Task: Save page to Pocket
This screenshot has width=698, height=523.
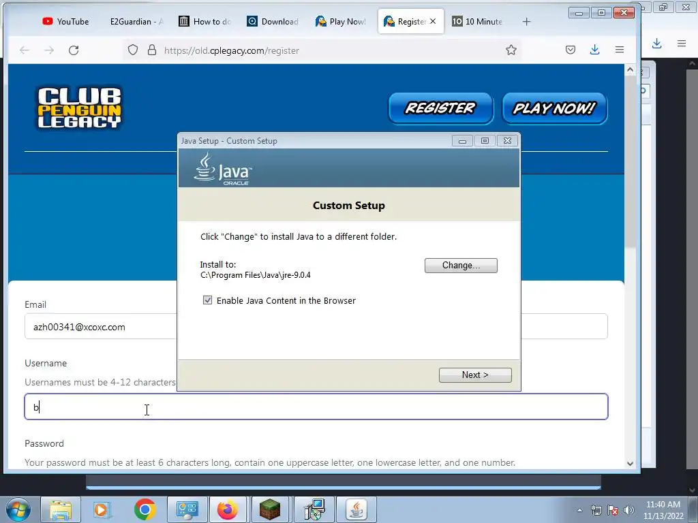Action: (571, 50)
